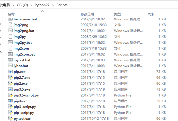
Task: Click the 73 KB size of pip.exe
Action: (x=161, y=72)
